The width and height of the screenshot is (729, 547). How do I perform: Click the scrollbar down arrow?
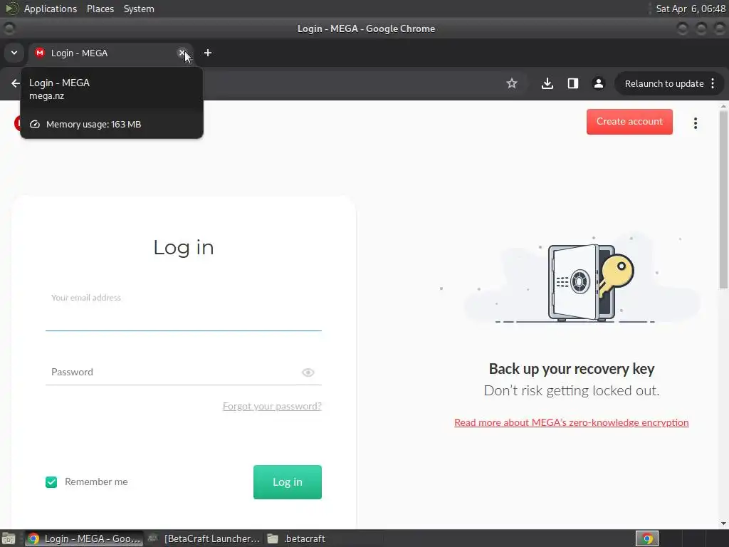723,523
